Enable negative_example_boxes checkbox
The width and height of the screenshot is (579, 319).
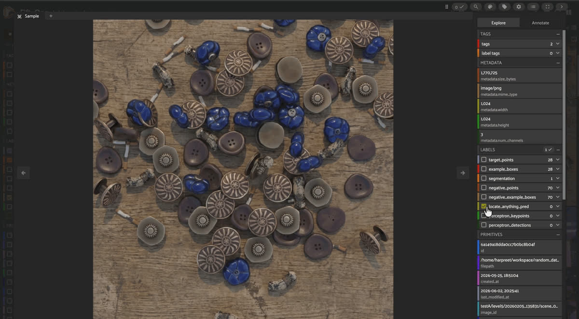484,197
